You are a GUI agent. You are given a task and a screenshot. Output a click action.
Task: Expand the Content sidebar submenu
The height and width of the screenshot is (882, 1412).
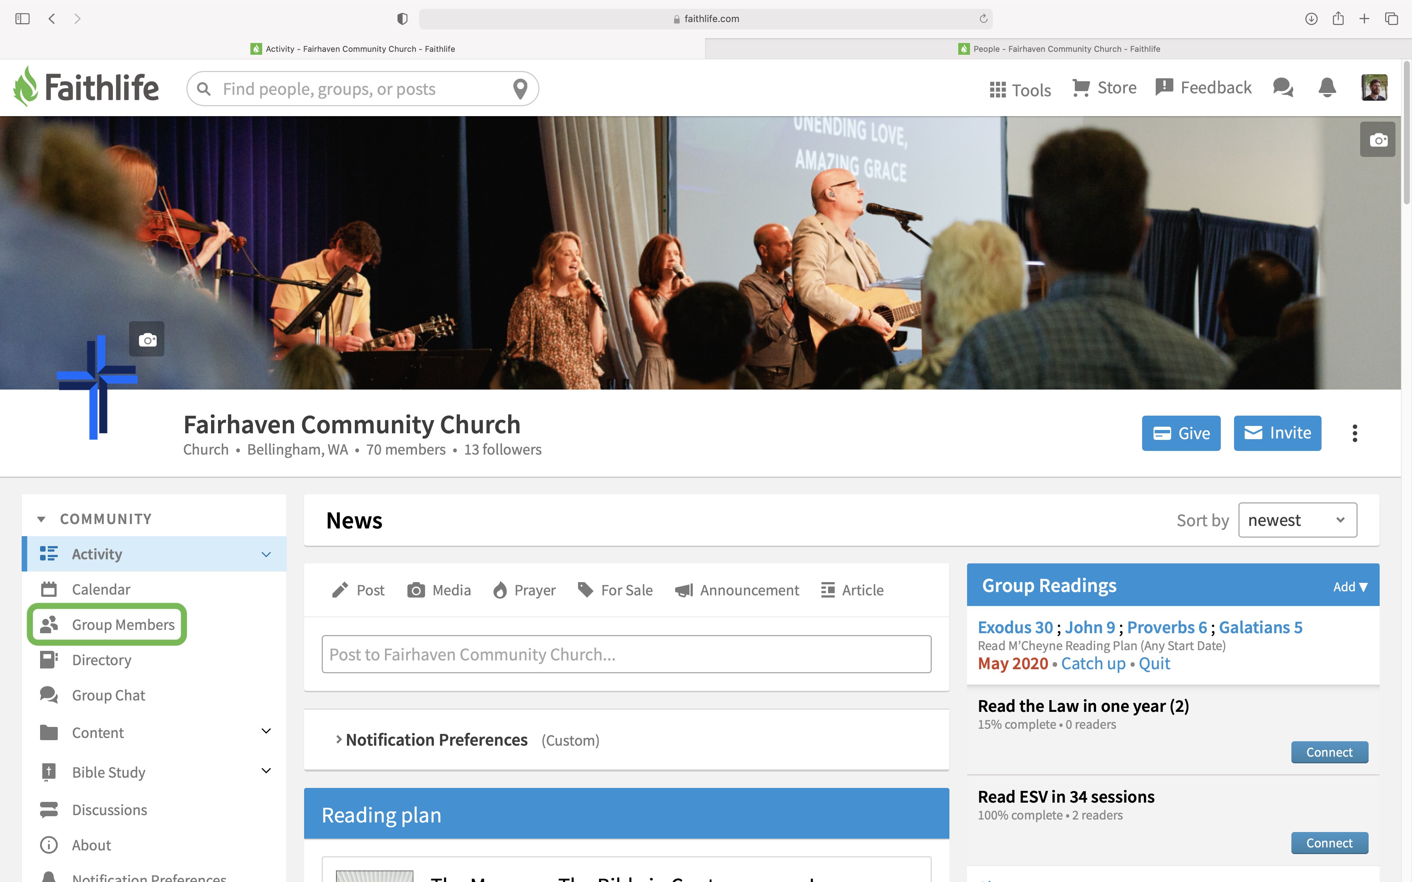(x=266, y=731)
